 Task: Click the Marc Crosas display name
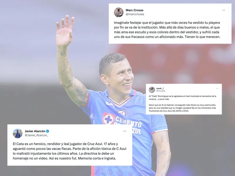point(135,10)
